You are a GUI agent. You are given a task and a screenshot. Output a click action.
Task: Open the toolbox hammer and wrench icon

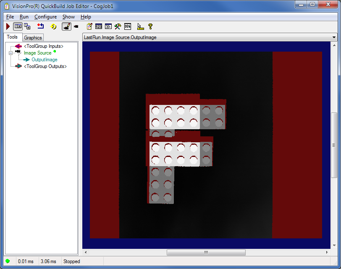(118, 26)
